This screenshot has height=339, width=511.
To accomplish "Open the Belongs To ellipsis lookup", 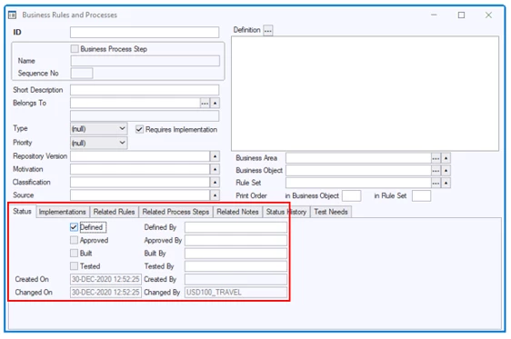I will (x=205, y=104).
